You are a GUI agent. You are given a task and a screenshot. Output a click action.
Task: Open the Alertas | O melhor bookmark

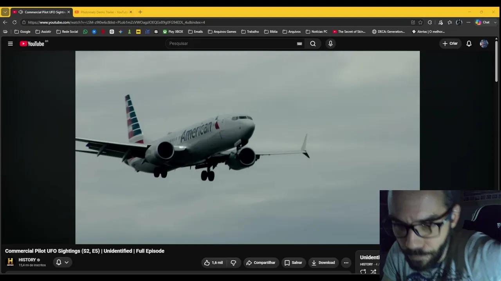tap(428, 32)
